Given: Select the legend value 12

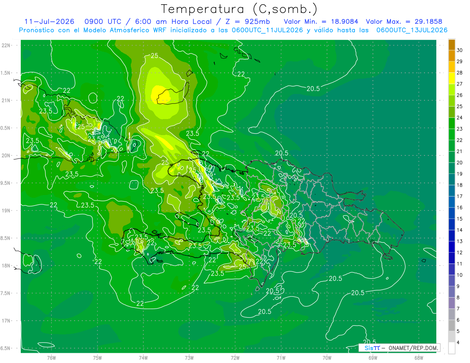Looking at the screenshot, I should click(x=460, y=253).
